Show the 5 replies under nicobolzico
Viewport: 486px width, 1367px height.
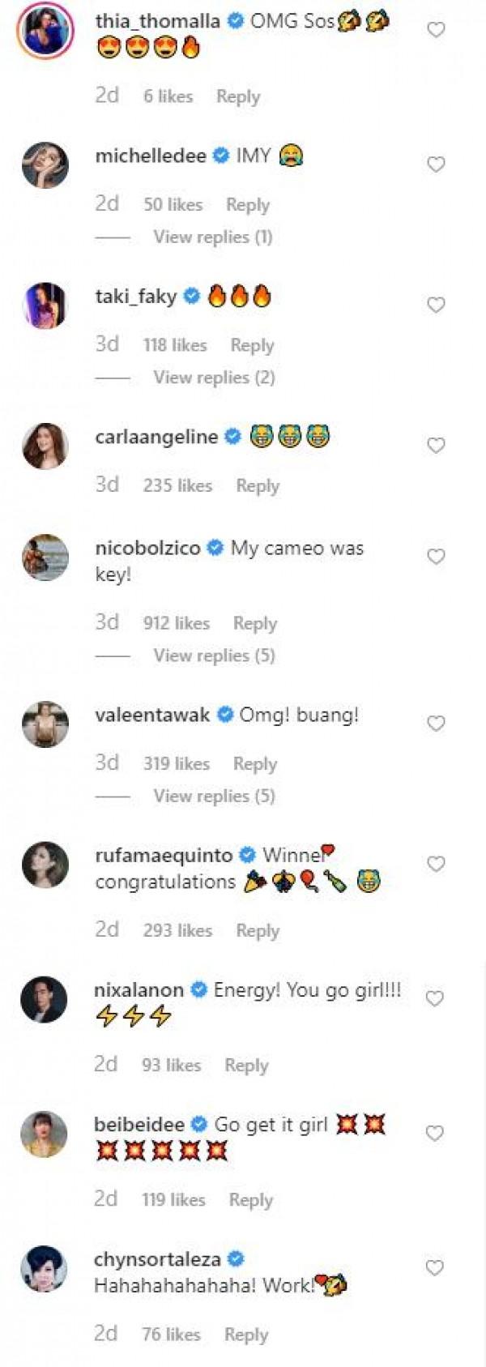(214, 656)
